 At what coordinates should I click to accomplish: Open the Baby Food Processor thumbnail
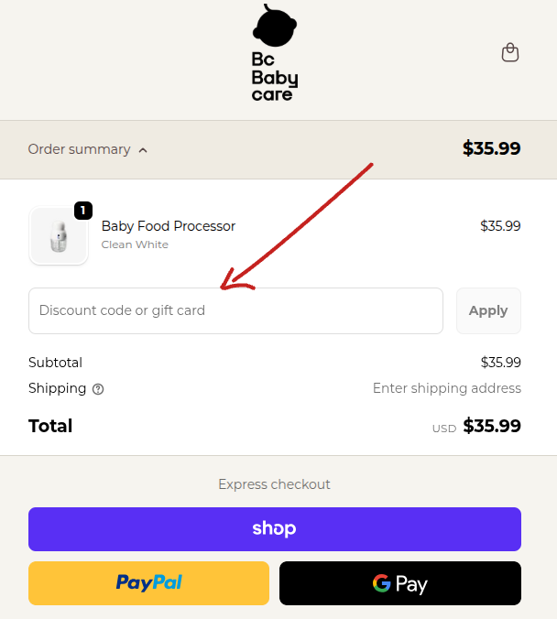click(59, 236)
